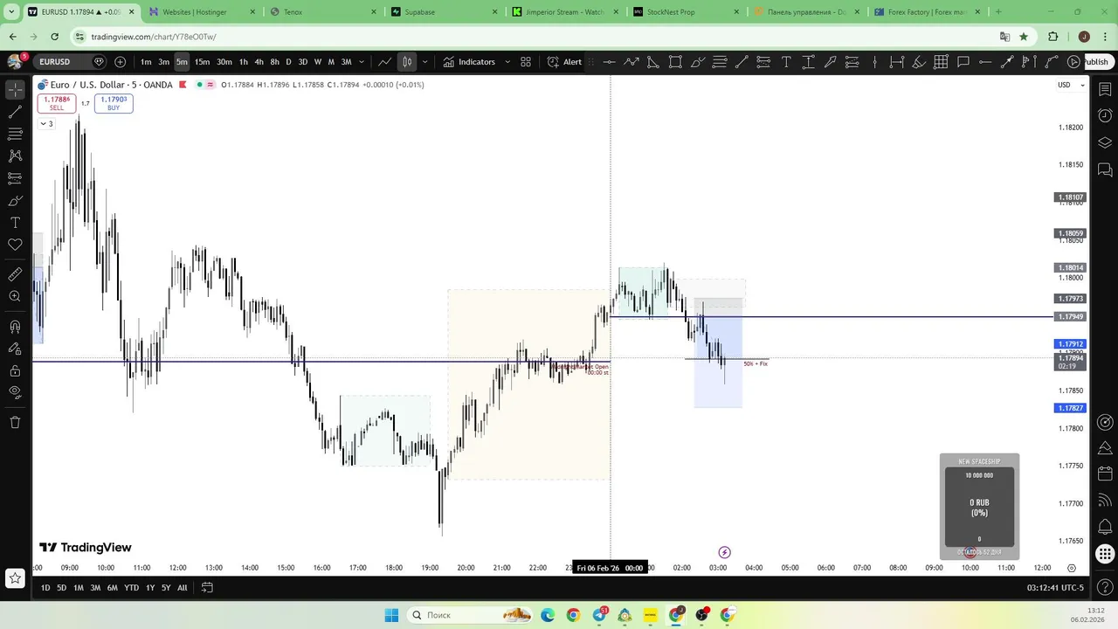The width and height of the screenshot is (1118, 629).
Task: Open the Indicators button
Action: (x=469, y=62)
